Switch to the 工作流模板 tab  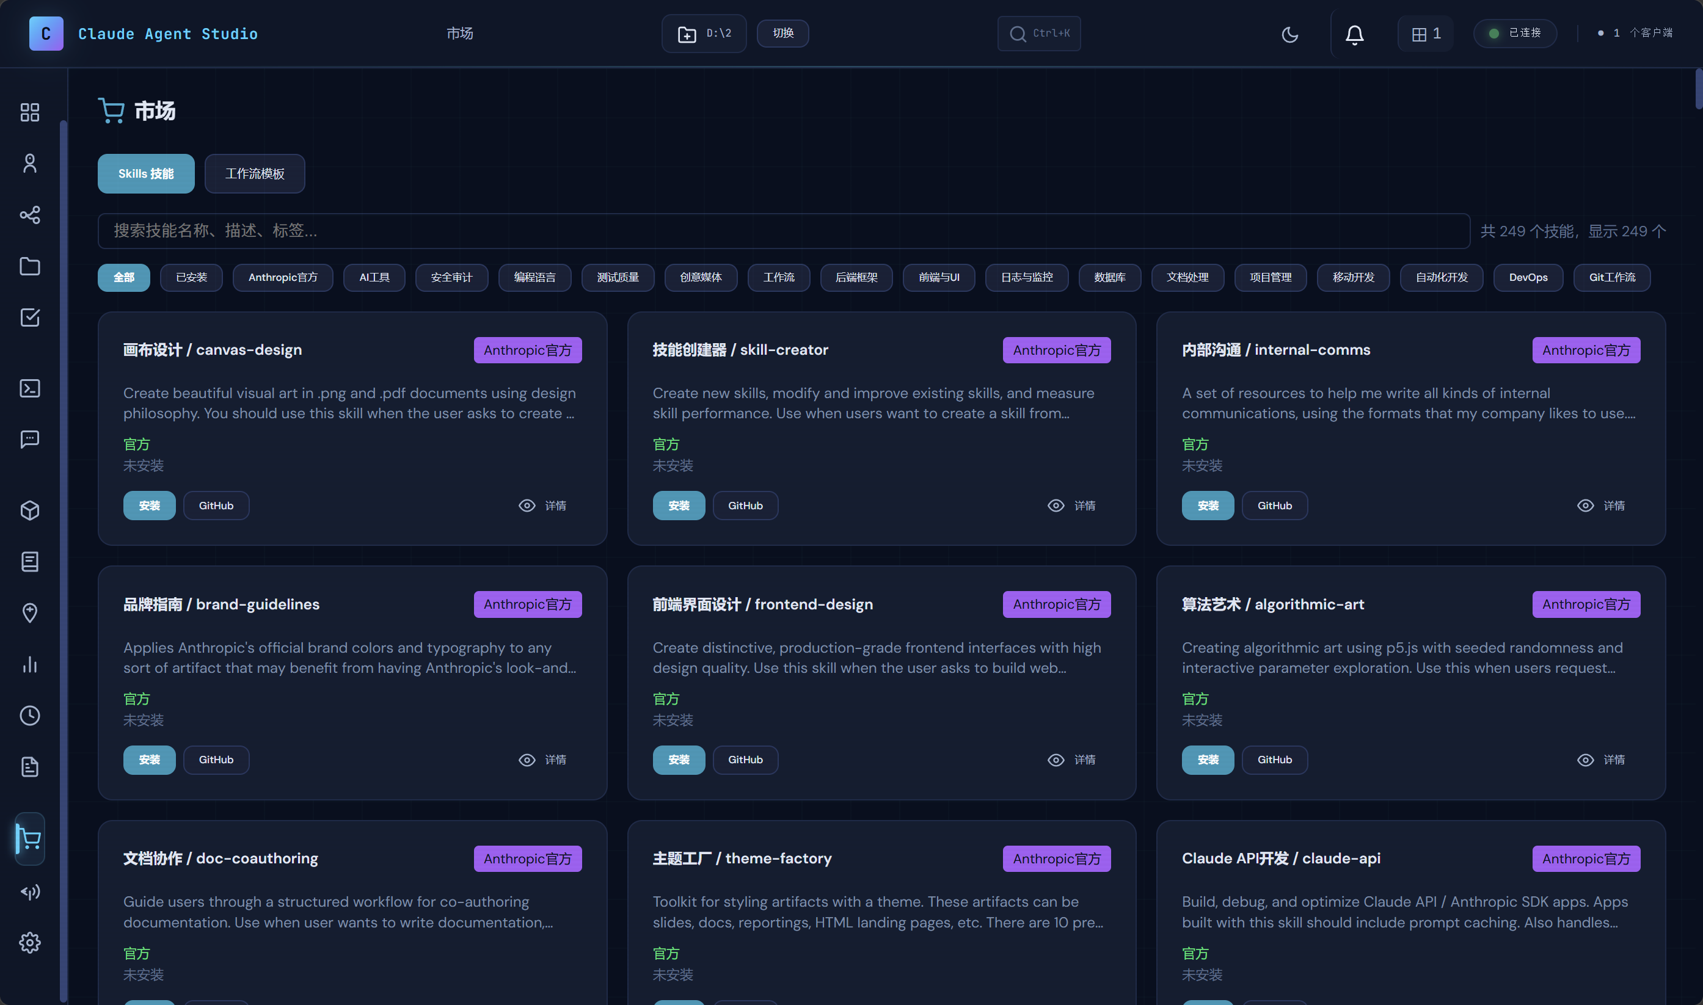click(255, 174)
